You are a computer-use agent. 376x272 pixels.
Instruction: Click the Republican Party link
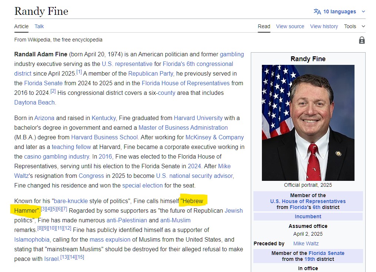click(151, 74)
